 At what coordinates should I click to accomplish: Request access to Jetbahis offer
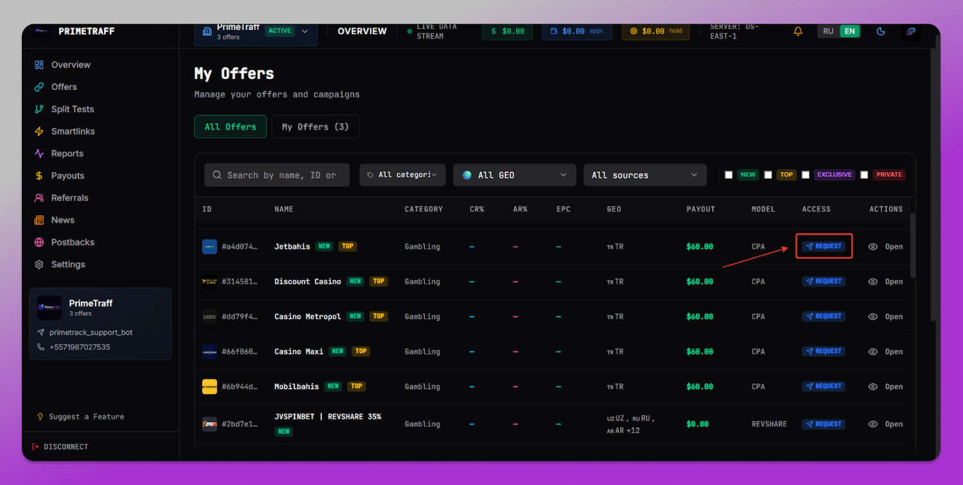tap(824, 246)
